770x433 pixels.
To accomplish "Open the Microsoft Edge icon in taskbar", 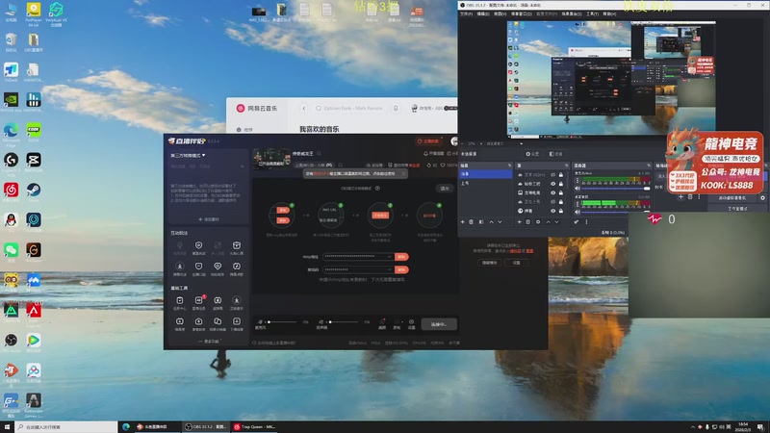I will coord(126,426).
